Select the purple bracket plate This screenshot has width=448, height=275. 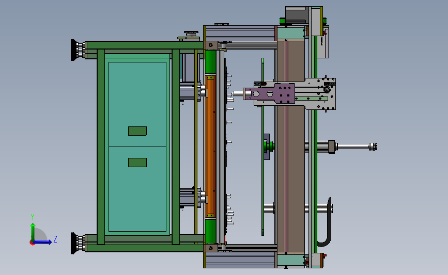pyautogui.click(x=270, y=93)
